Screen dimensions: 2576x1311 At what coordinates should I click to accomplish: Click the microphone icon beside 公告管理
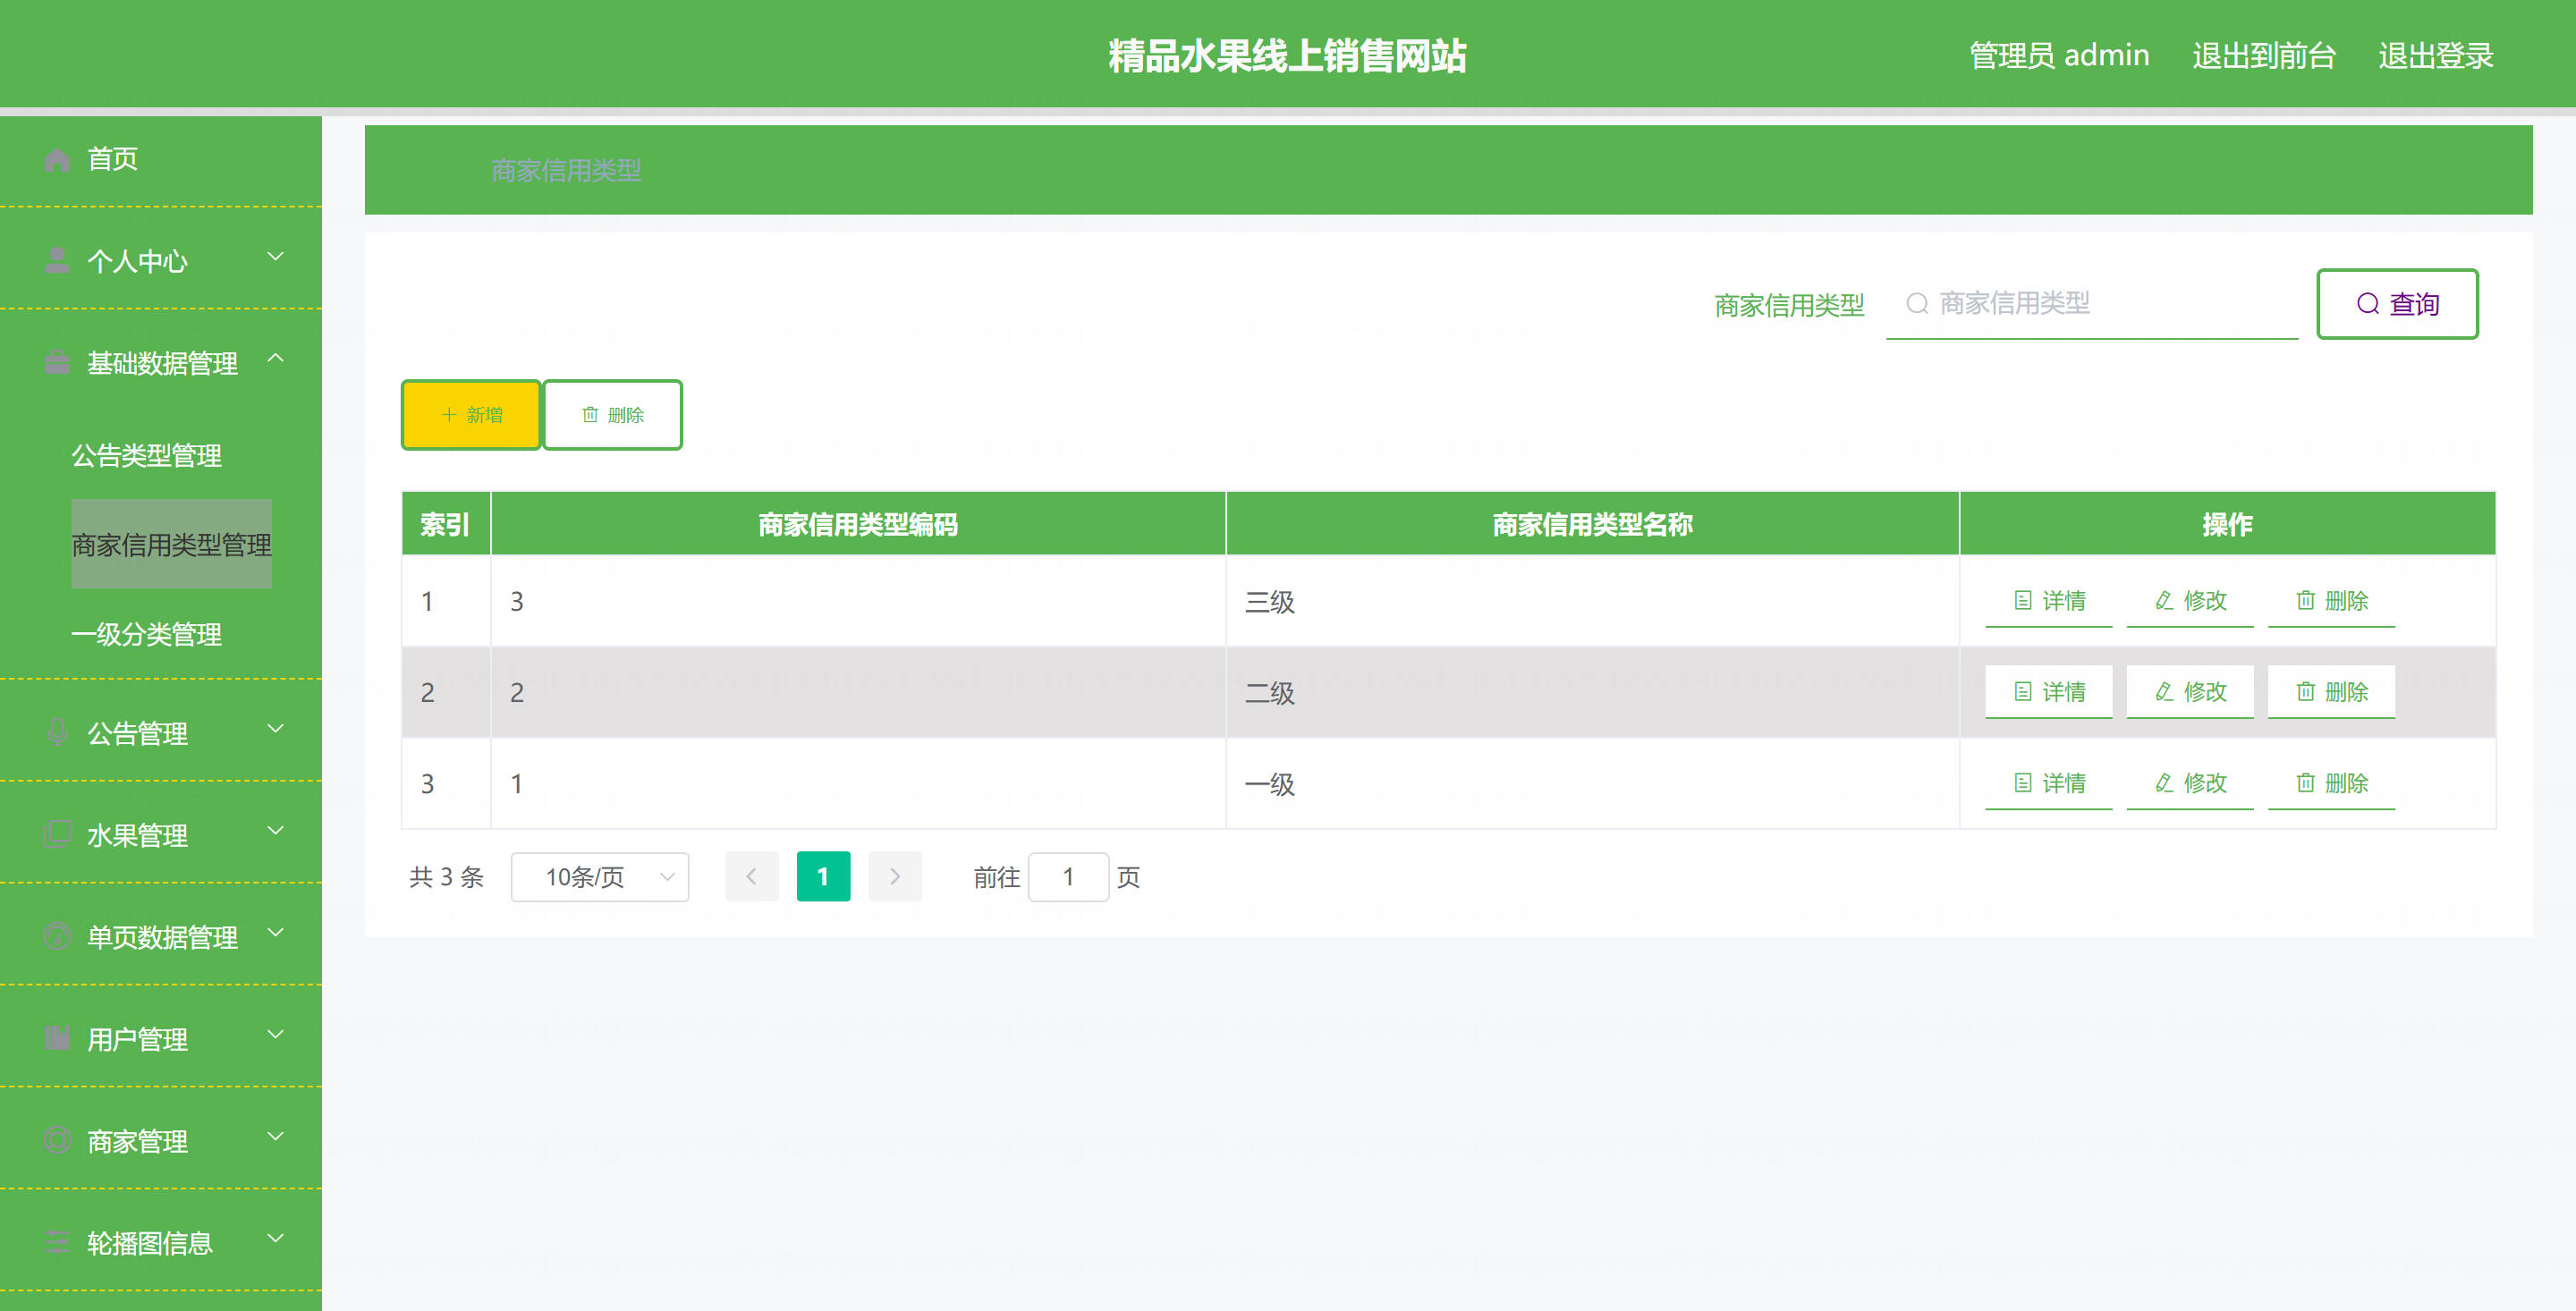(57, 733)
